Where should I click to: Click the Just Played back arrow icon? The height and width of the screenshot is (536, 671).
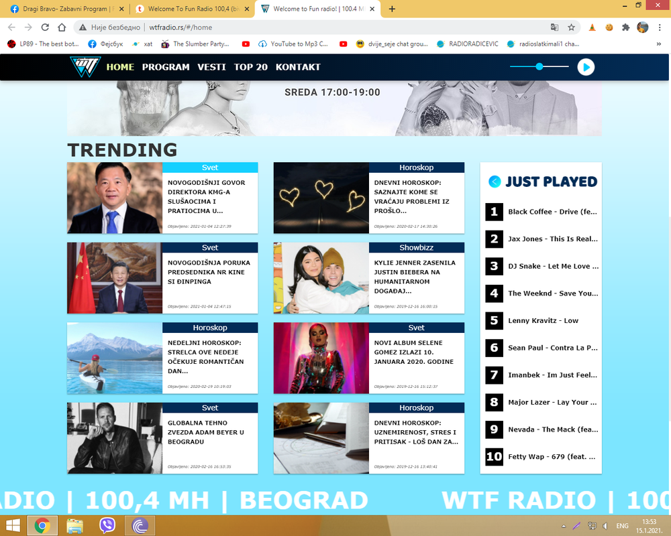pos(495,182)
